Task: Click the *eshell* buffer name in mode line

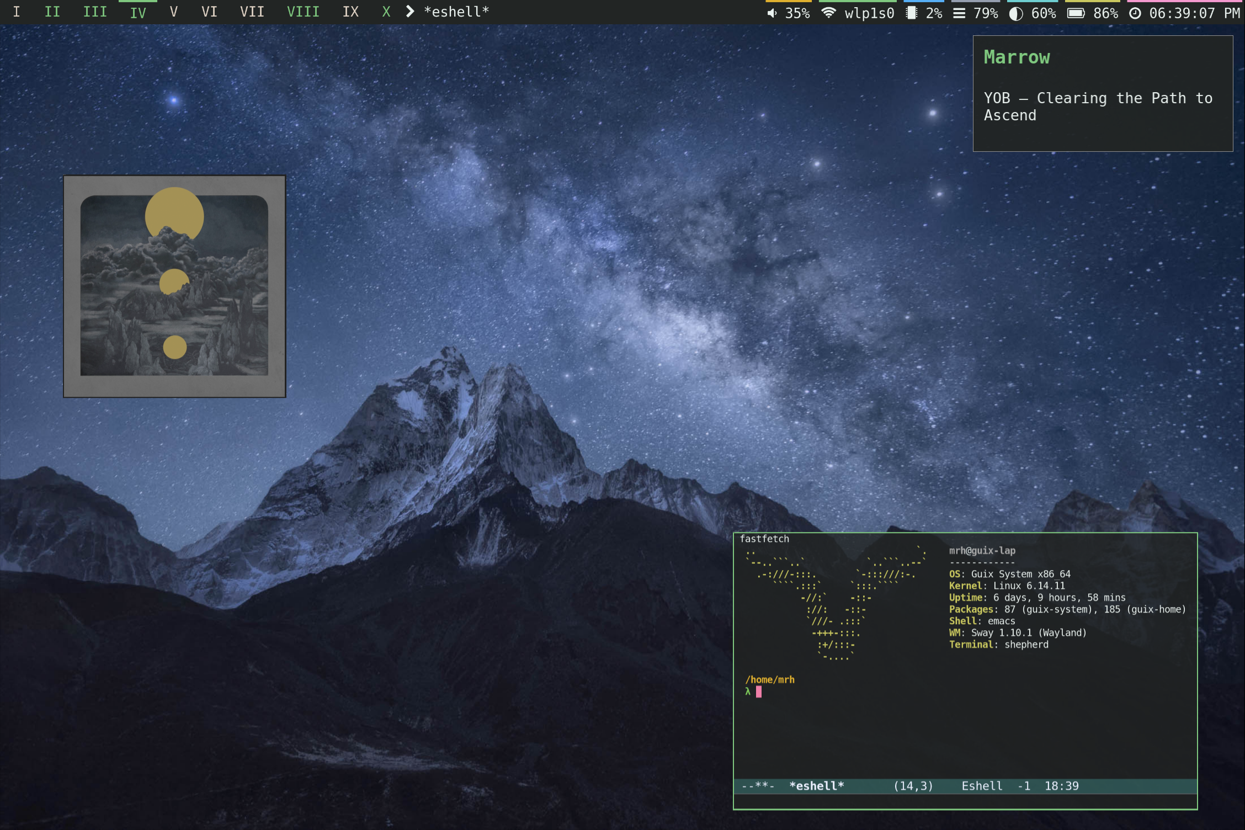Action: coord(817,786)
